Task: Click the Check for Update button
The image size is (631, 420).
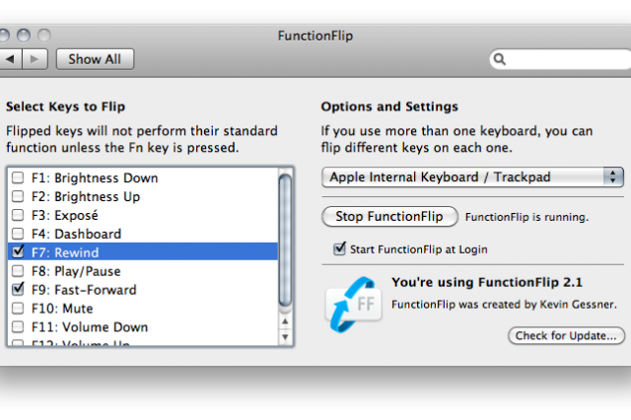Action: point(566,336)
